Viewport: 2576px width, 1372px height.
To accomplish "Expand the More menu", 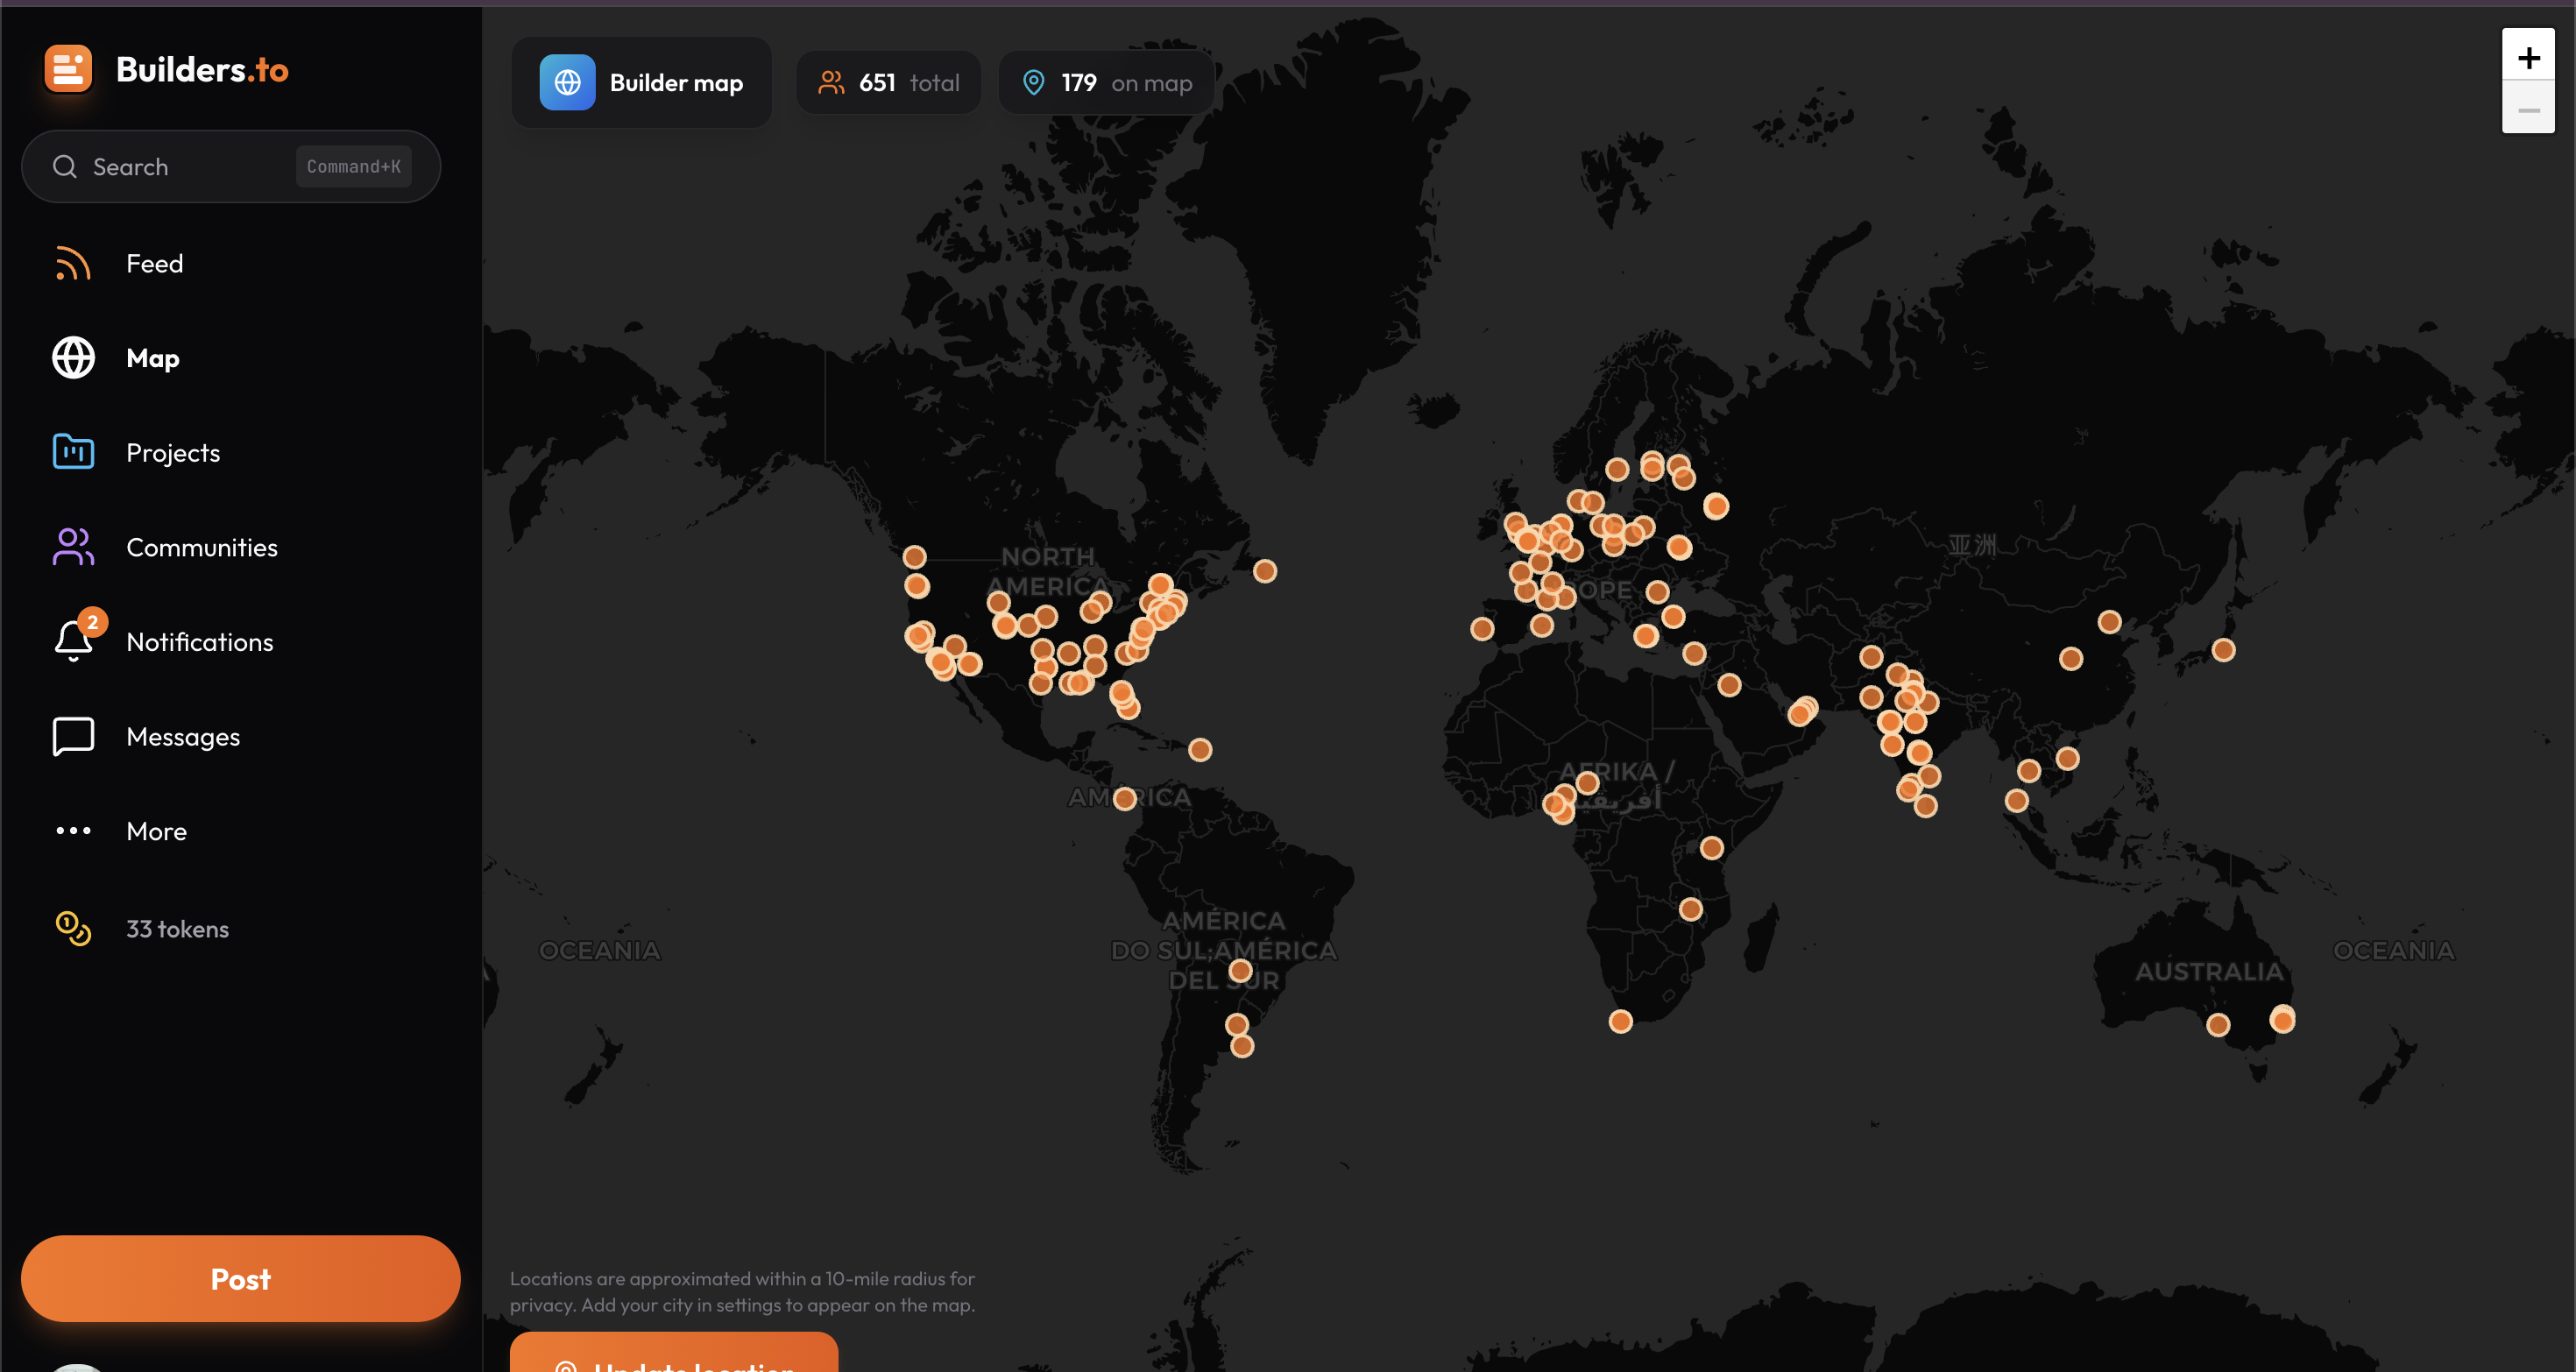I will click(156, 831).
